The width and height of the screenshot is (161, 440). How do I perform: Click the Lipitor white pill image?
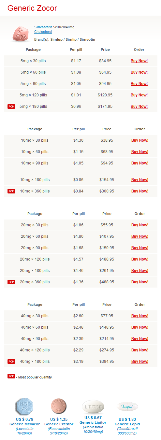click(94, 407)
